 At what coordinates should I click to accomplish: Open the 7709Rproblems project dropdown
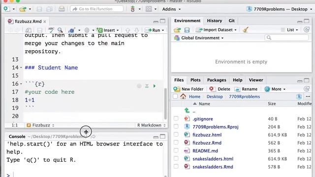(280, 9)
